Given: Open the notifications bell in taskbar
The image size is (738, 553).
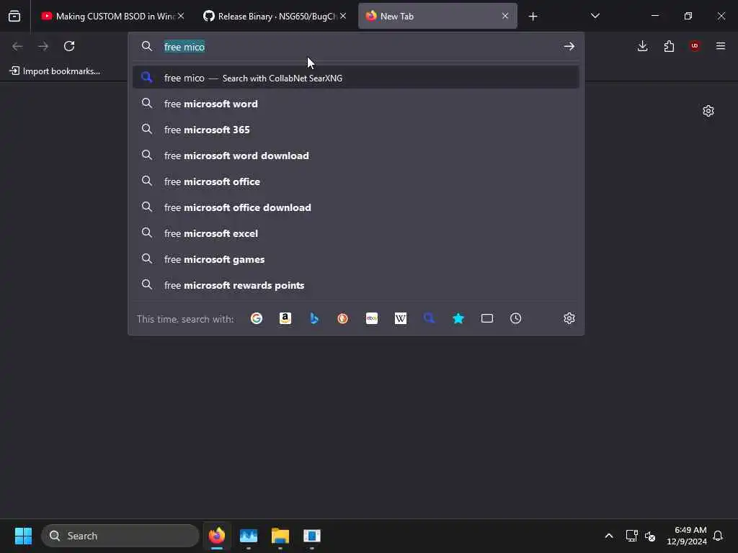Looking at the screenshot, I should (x=718, y=536).
